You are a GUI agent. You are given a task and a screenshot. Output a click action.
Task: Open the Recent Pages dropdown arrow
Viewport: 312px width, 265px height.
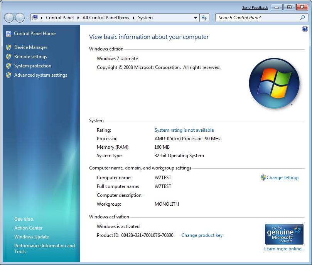[x=27, y=18]
